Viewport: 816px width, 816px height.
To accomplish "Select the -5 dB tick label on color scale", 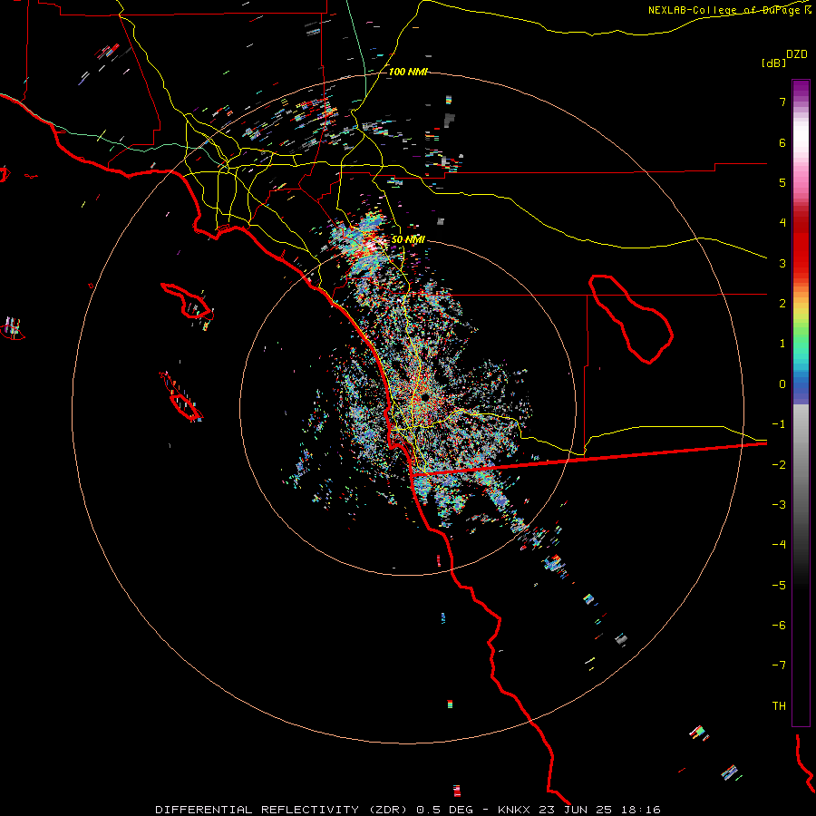I will pos(779,586).
